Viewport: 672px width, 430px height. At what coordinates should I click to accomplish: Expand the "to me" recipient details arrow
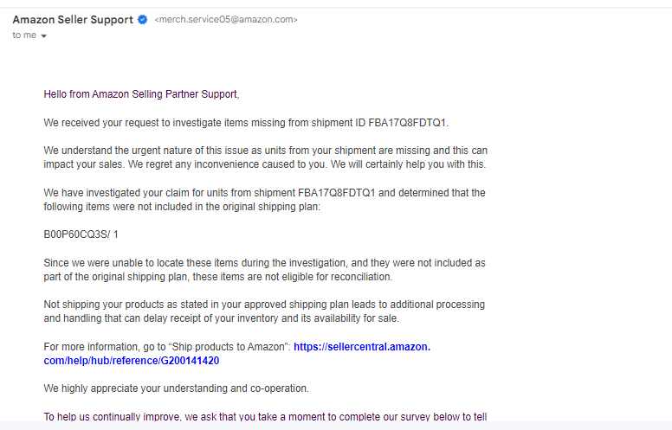pos(43,36)
